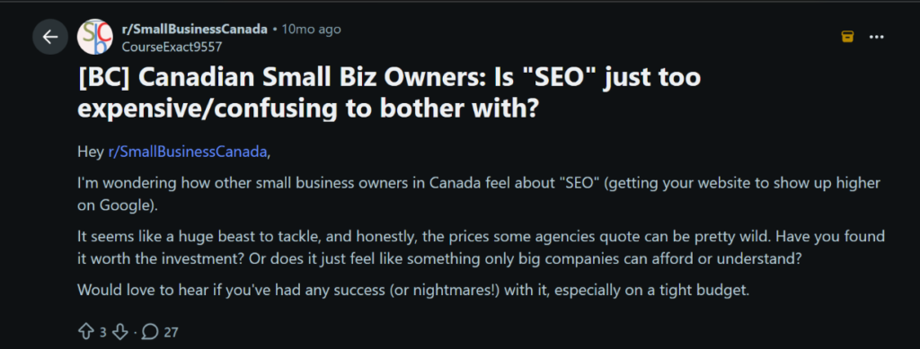Click the sentence starting "Would love to hear"

(x=413, y=289)
